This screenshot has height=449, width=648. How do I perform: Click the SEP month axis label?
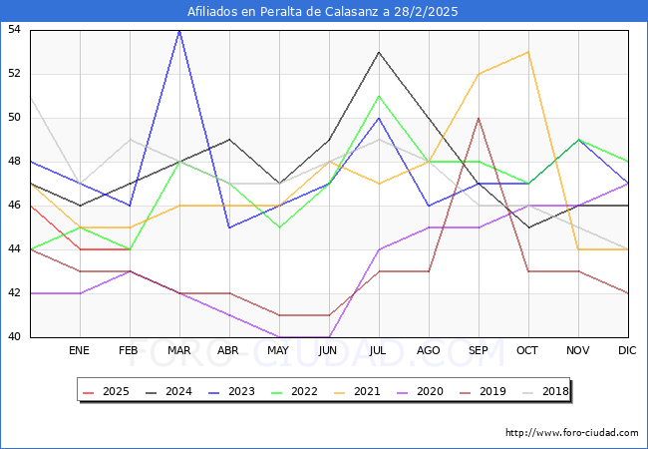[x=479, y=350]
